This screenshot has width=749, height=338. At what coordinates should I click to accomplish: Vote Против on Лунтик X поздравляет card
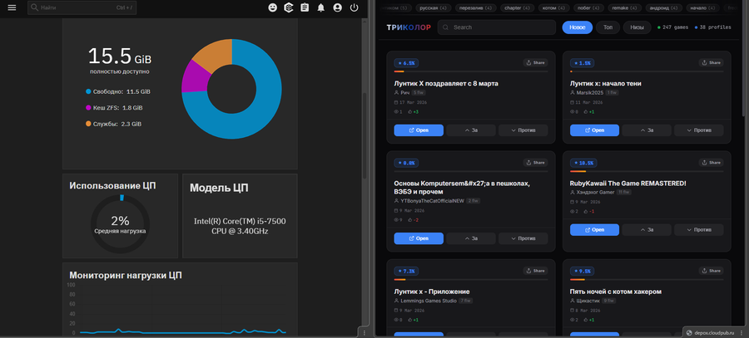(x=523, y=130)
